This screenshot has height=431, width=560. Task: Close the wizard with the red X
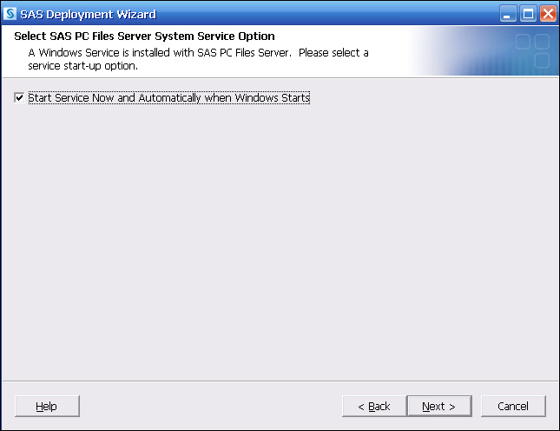pos(547,14)
